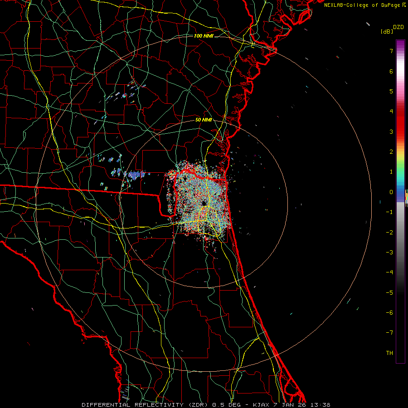Select the 1 value on the ZDR scale
This screenshot has height=408, width=408.
(x=391, y=172)
